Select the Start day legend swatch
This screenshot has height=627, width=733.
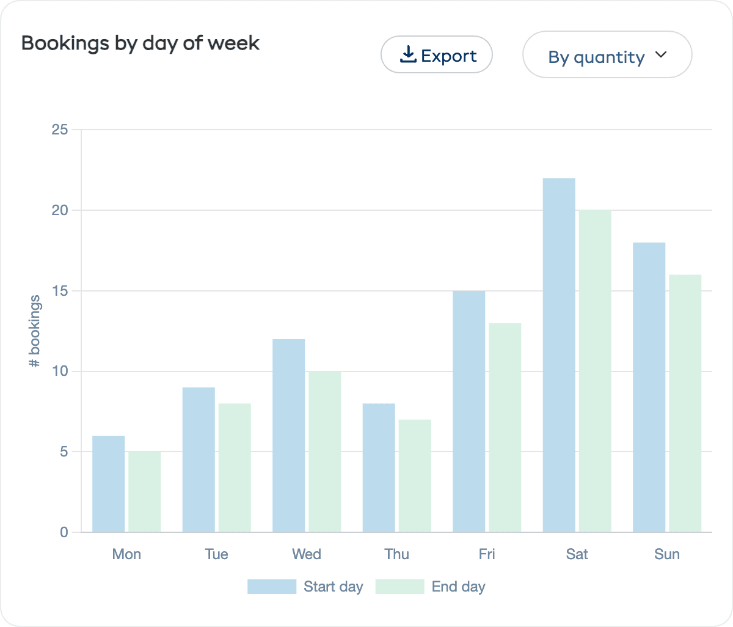tap(271, 586)
